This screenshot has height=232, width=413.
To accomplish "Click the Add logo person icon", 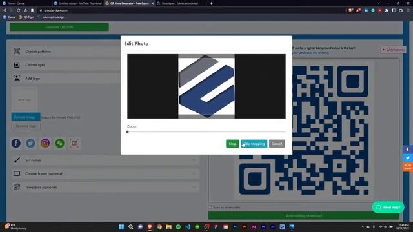I will 17,79.
